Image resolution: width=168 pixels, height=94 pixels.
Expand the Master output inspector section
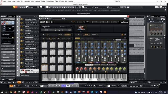click(x=8, y=55)
